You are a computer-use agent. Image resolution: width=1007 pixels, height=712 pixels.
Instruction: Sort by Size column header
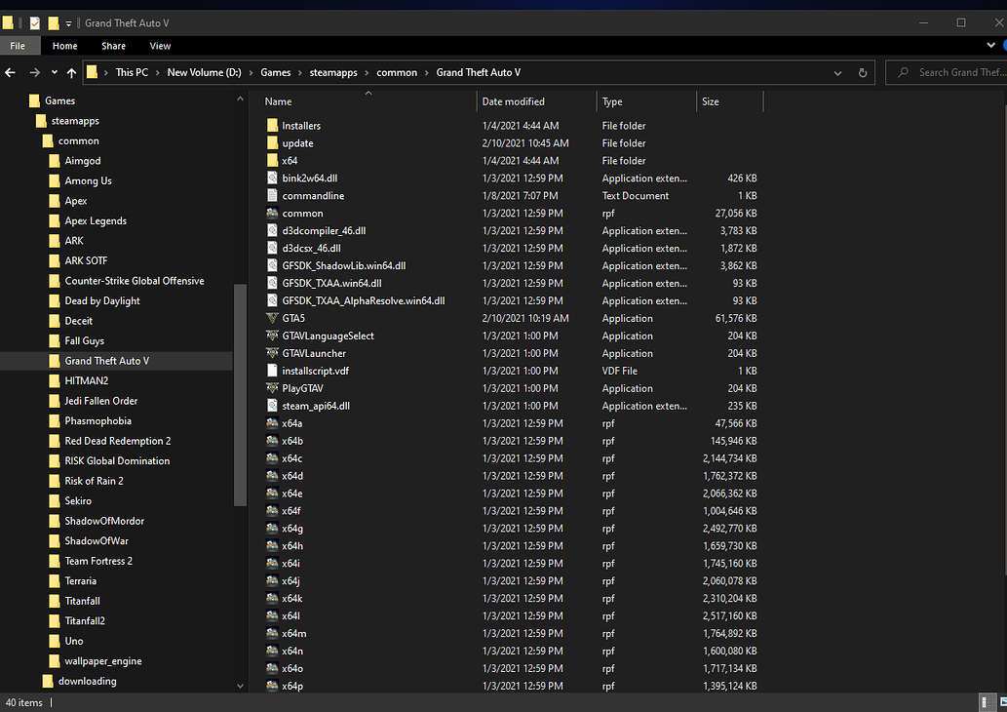[730, 101]
